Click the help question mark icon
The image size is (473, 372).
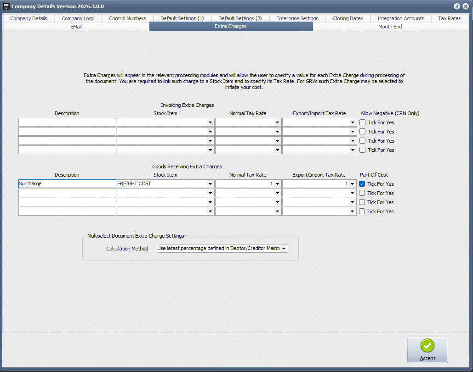(x=457, y=6)
